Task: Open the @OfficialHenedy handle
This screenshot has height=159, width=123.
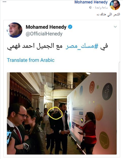Action: click(44, 34)
